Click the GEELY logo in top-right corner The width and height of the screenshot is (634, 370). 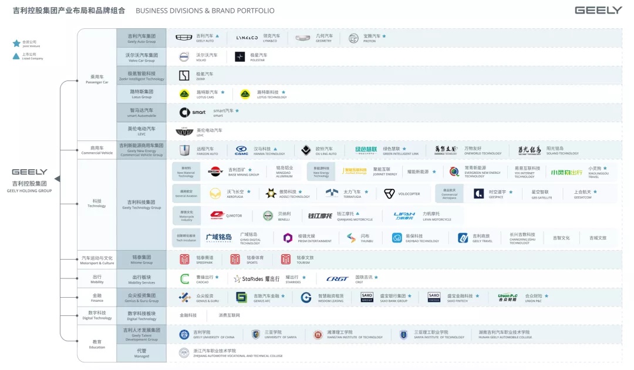click(x=598, y=11)
